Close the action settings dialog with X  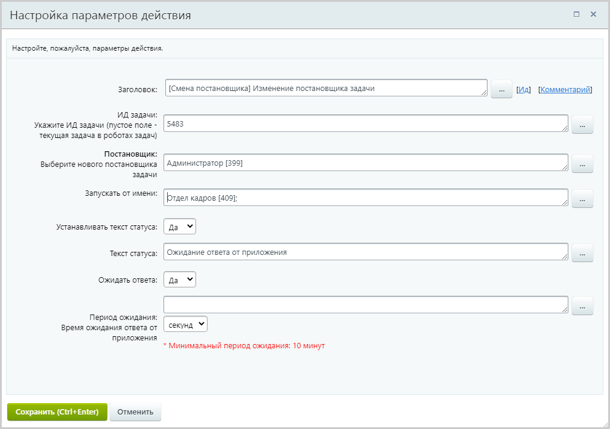click(594, 14)
